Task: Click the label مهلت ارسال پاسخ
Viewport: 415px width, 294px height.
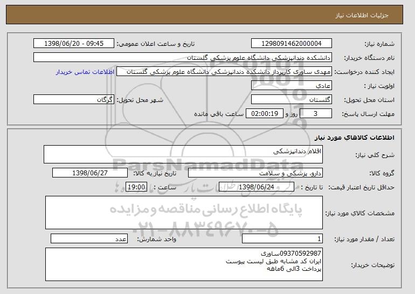Action: click(368, 114)
